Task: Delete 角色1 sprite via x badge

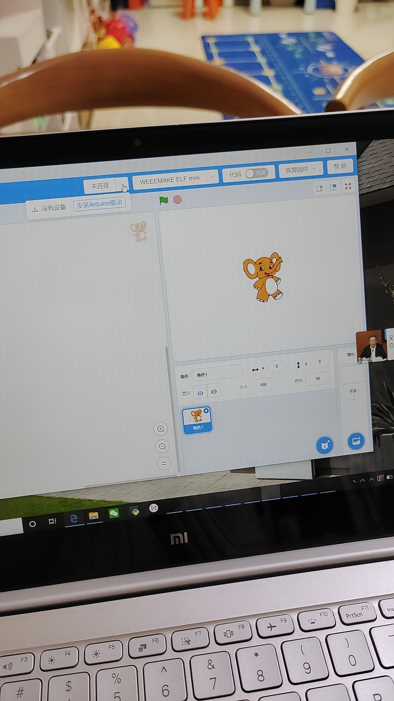Action: 206,411
